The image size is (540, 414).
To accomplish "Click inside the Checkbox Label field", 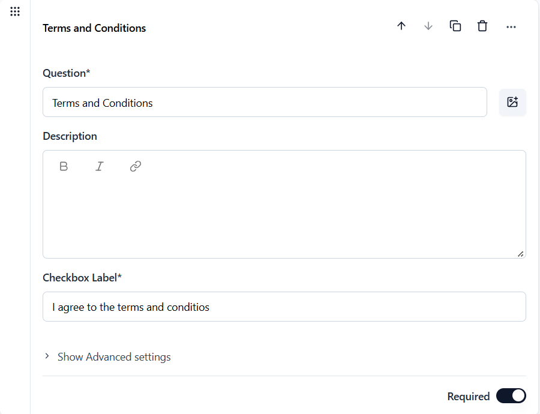I will click(284, 307).
